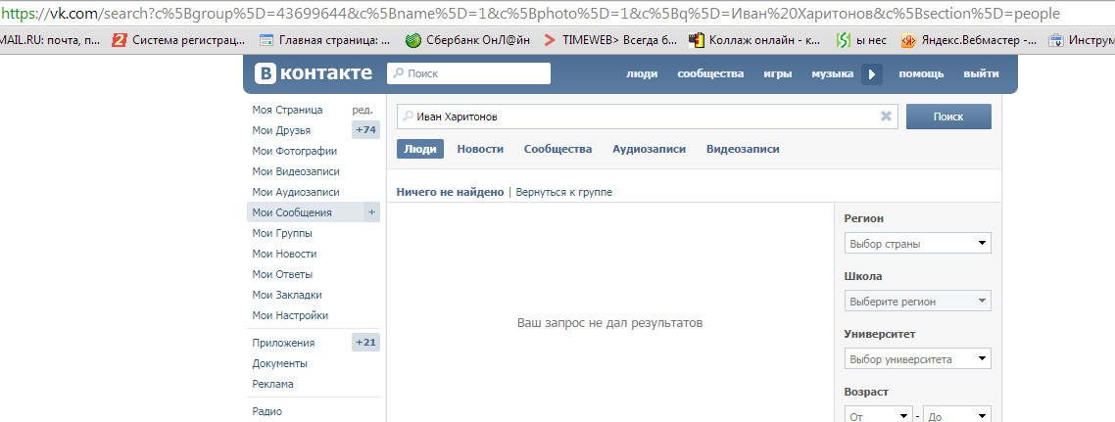This screenshot has width=1115, height=422.
Task: Click the browser address bar URL
Action: [530, 14]
